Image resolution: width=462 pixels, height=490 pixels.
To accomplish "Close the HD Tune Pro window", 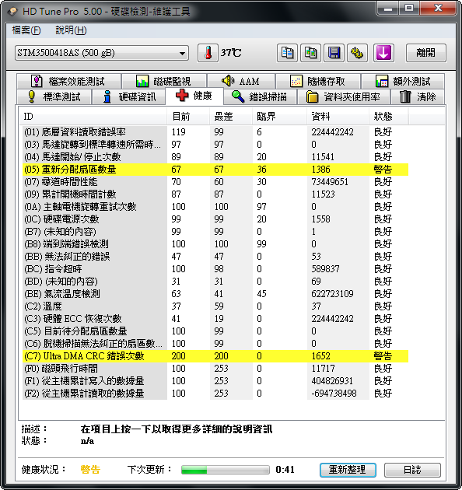I will click(x=438, y=9).
